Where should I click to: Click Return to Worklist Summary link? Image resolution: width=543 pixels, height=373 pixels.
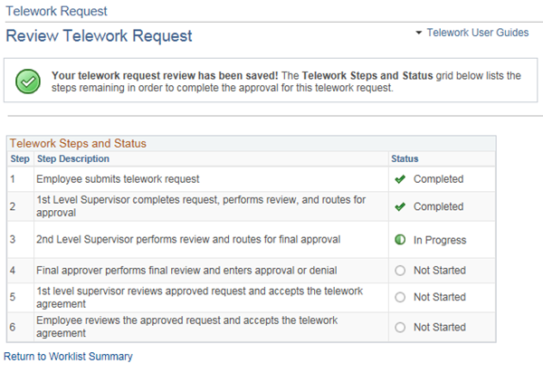click(x=68, y=357)
